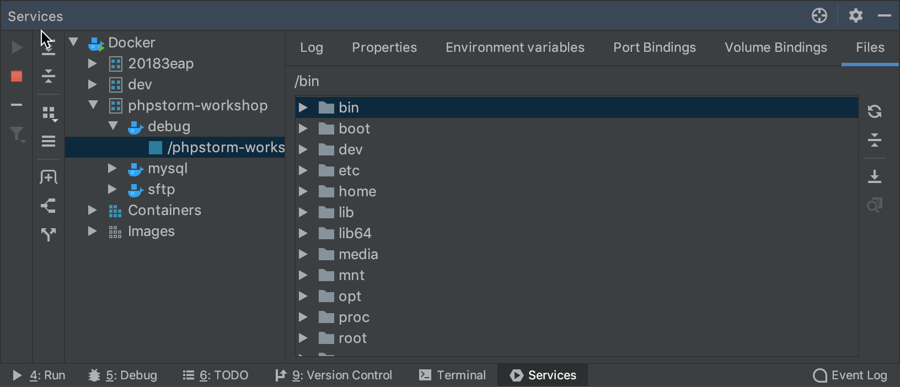Screen dimensions: 900x387
Task: Switch to the Log tab
Action: pyautogui.click(x=312, y=47)
